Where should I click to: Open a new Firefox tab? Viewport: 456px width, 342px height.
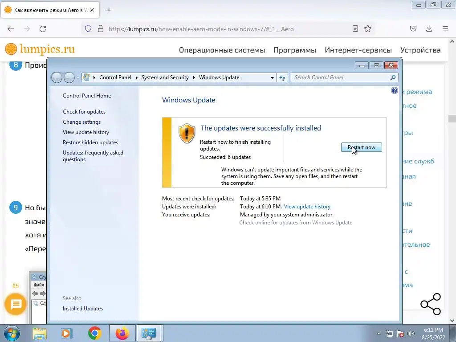click(x=109, y=10)
